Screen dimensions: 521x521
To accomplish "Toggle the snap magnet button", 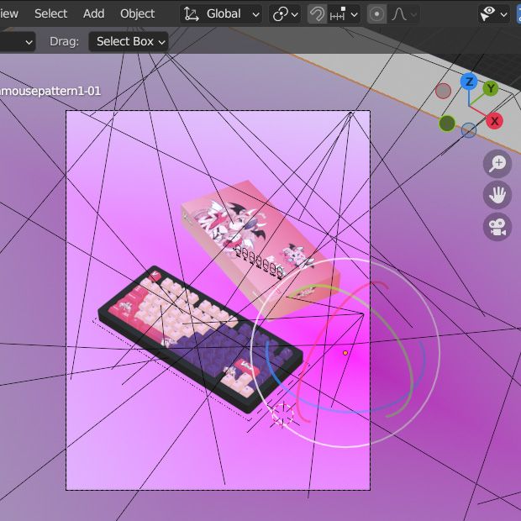I will pos(317,14).
